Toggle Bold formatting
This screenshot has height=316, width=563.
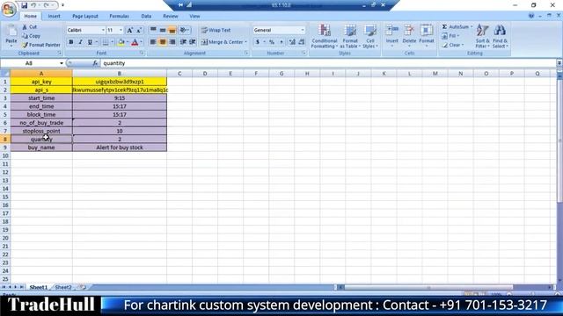point(70,42)
